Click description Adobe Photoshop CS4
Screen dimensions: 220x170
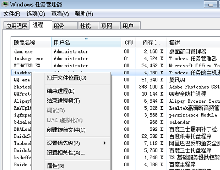pos(194,87)
